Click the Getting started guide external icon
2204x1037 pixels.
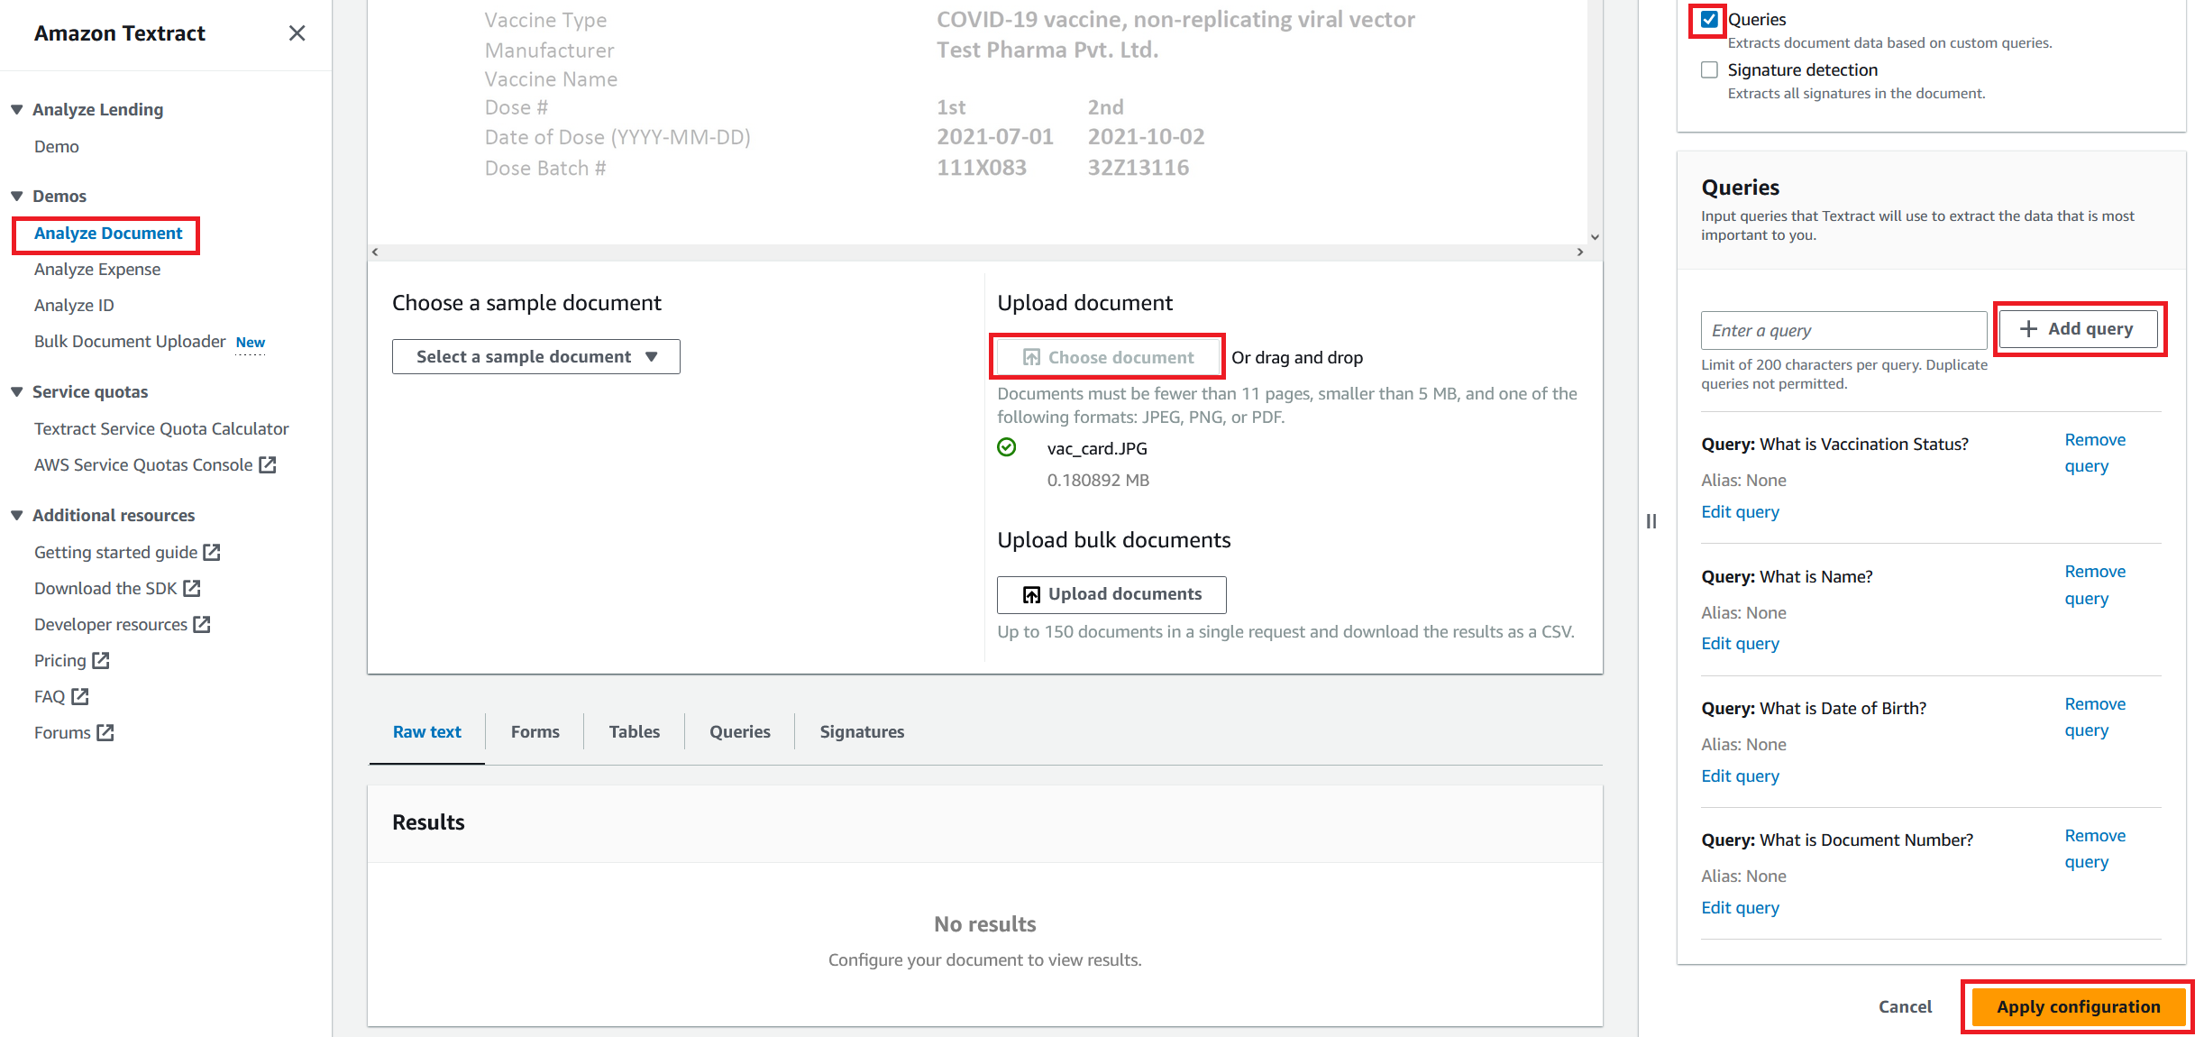[212, 552]
